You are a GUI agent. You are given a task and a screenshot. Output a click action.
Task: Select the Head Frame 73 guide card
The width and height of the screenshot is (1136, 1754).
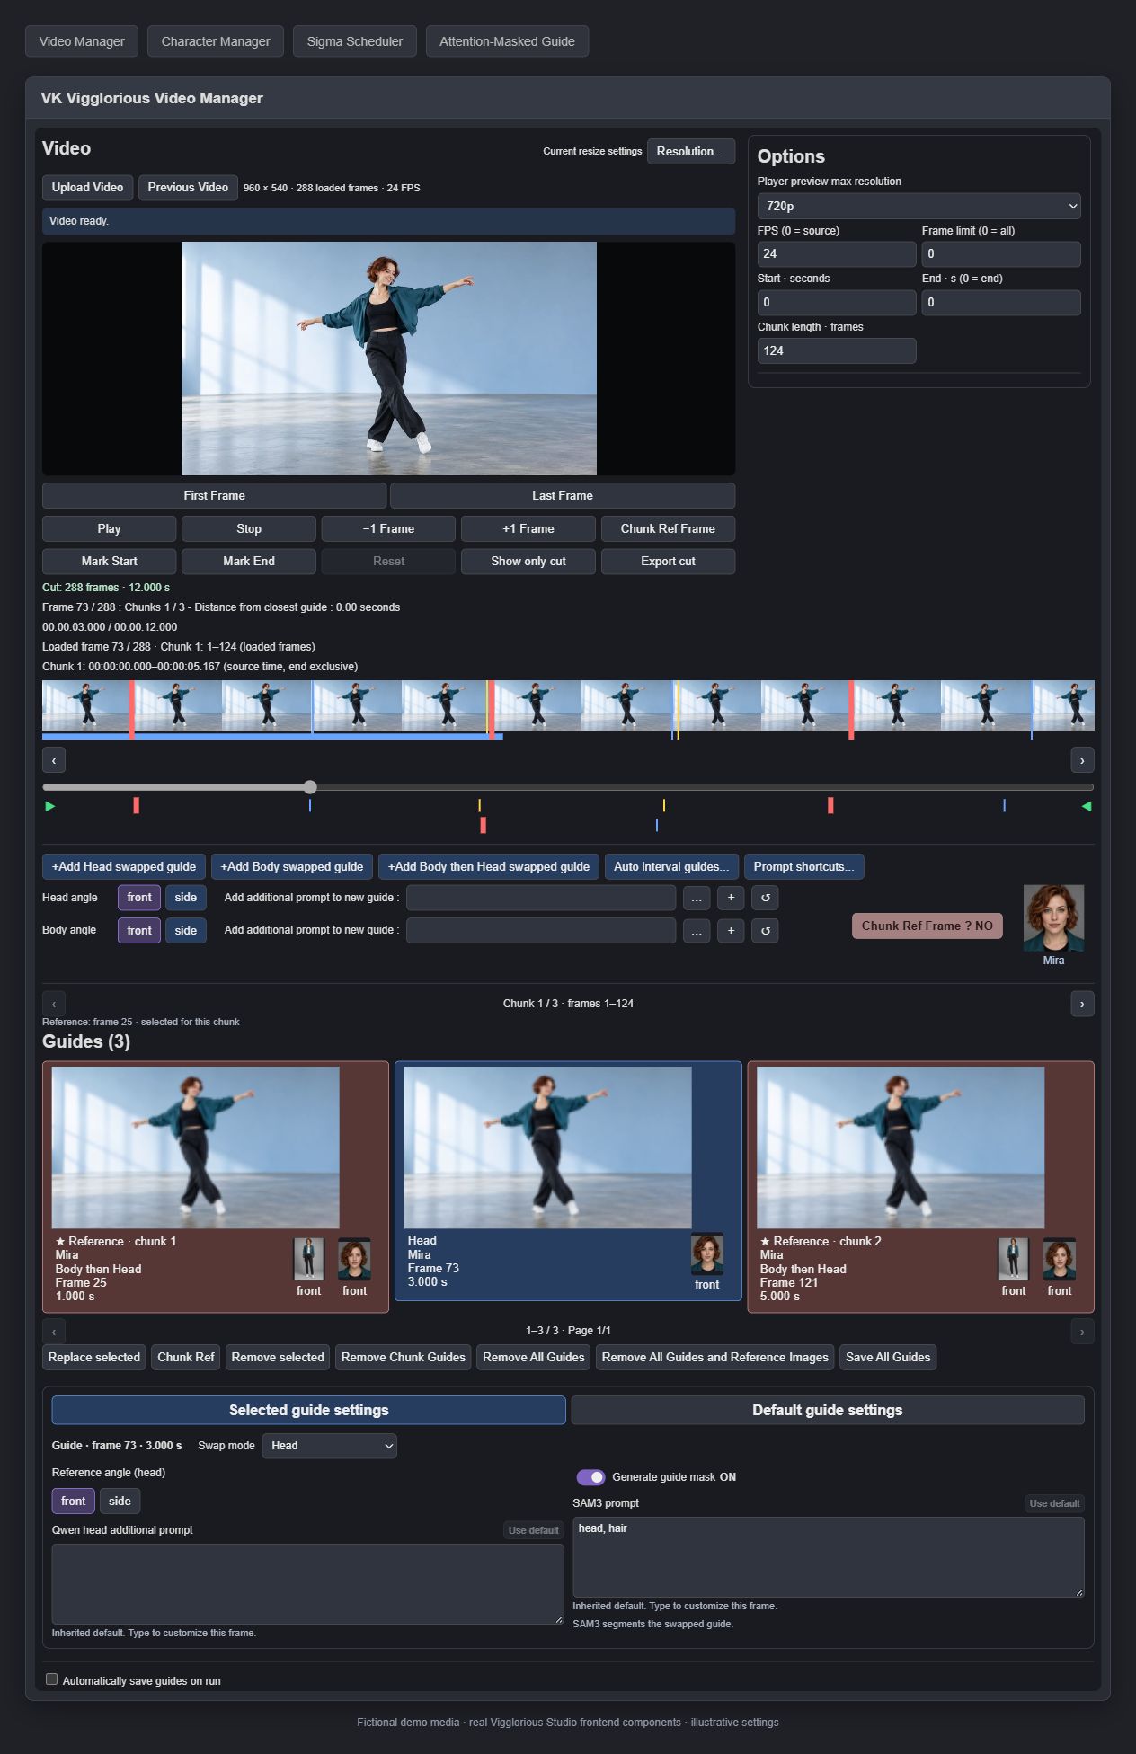pyautogui.click(x=568, y=1181)
